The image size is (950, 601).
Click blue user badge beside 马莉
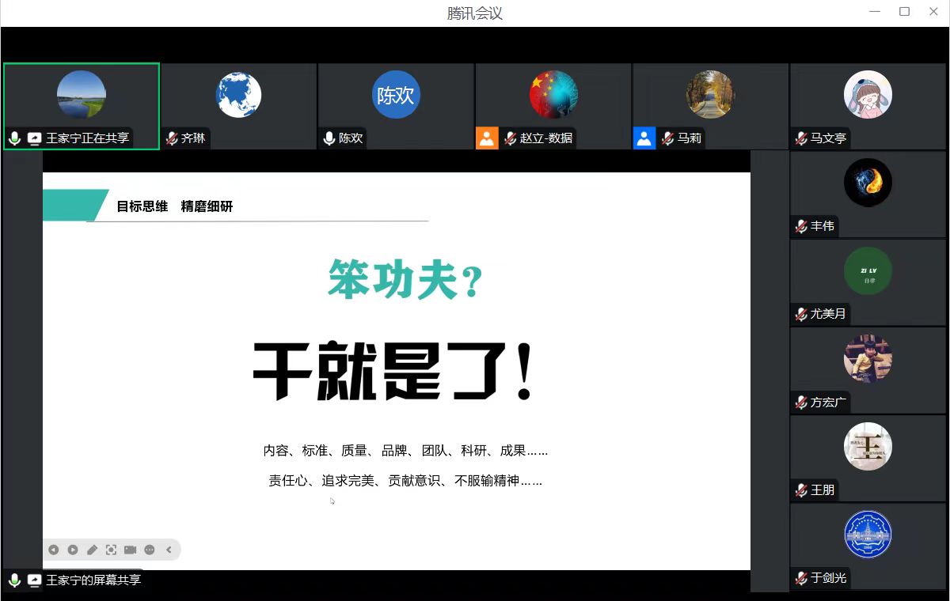644,138
